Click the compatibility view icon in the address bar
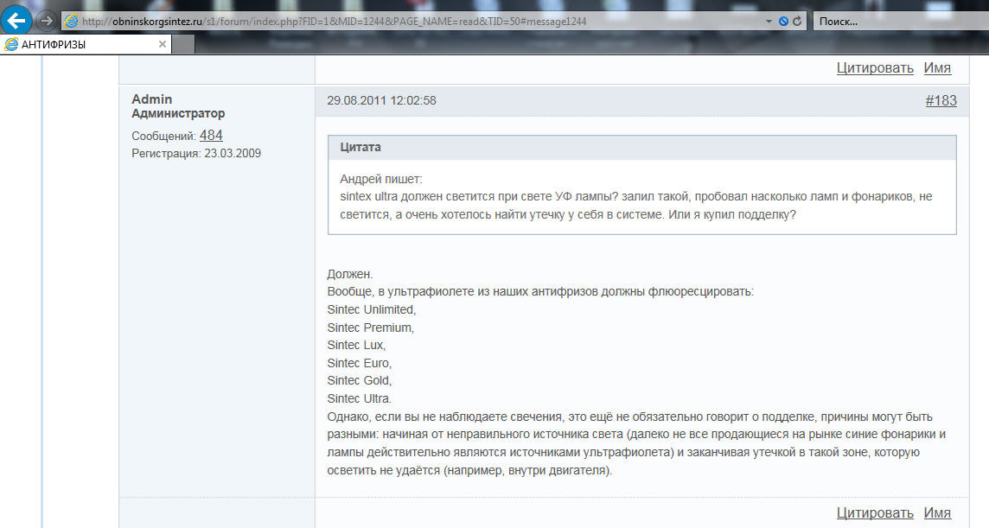Image resolution: width=989 pixels, height=528 pixels. [x=782, y=22]
